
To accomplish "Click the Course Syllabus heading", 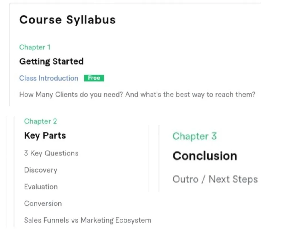I will (67, 20).
